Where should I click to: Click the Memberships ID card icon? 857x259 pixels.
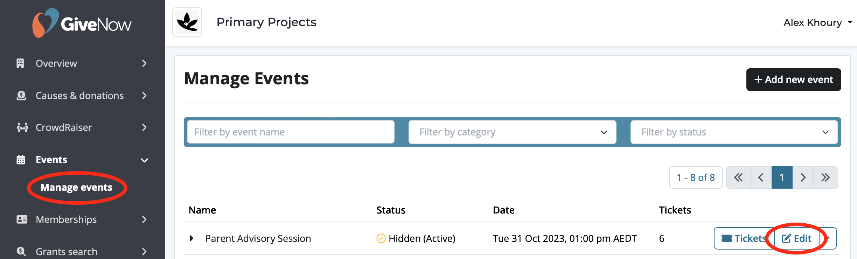coord(22,219)
